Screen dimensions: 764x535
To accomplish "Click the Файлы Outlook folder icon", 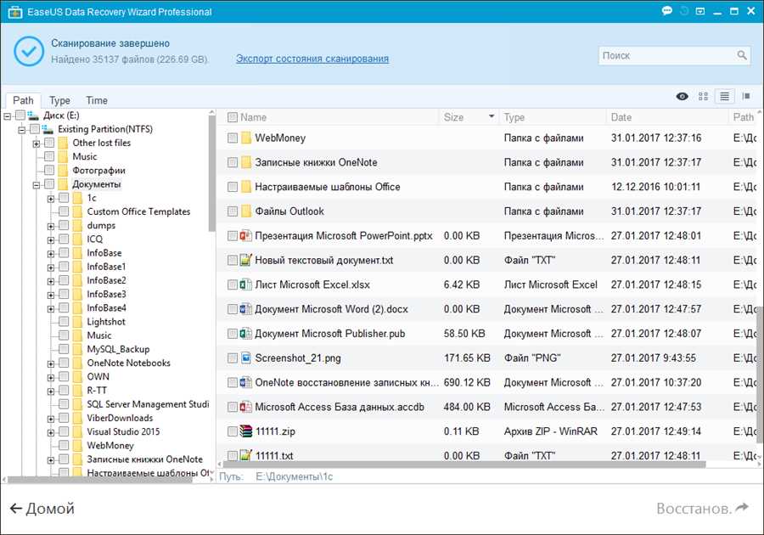I will [246, 211].
